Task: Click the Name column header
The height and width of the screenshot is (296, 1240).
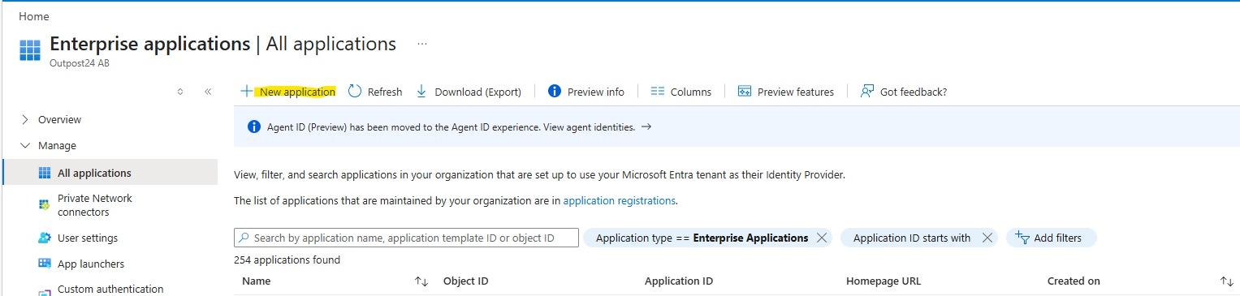Action: point(256,281)
